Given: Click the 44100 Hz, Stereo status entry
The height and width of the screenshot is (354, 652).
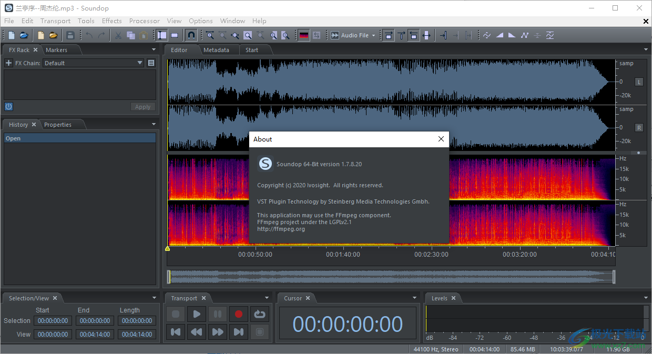Looking at the screenshot, I should pyautogui.click(x=436, y=349).
